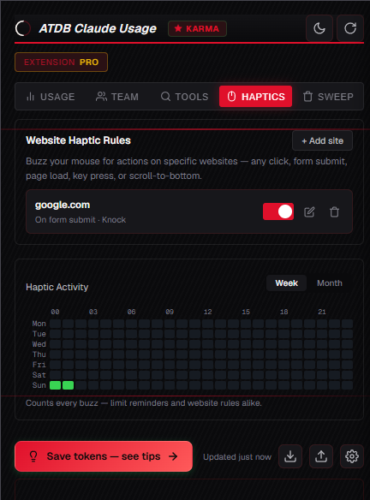Screen dimensions: 370x500
Task: Click the Monday 00 hour heatmap cell
Action: (55, 324)
